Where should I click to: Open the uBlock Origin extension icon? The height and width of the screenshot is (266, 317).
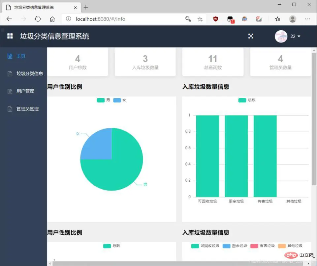[215, 19]
